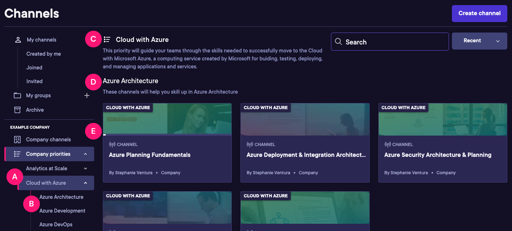Click the Create channel button

coord(479,13)
